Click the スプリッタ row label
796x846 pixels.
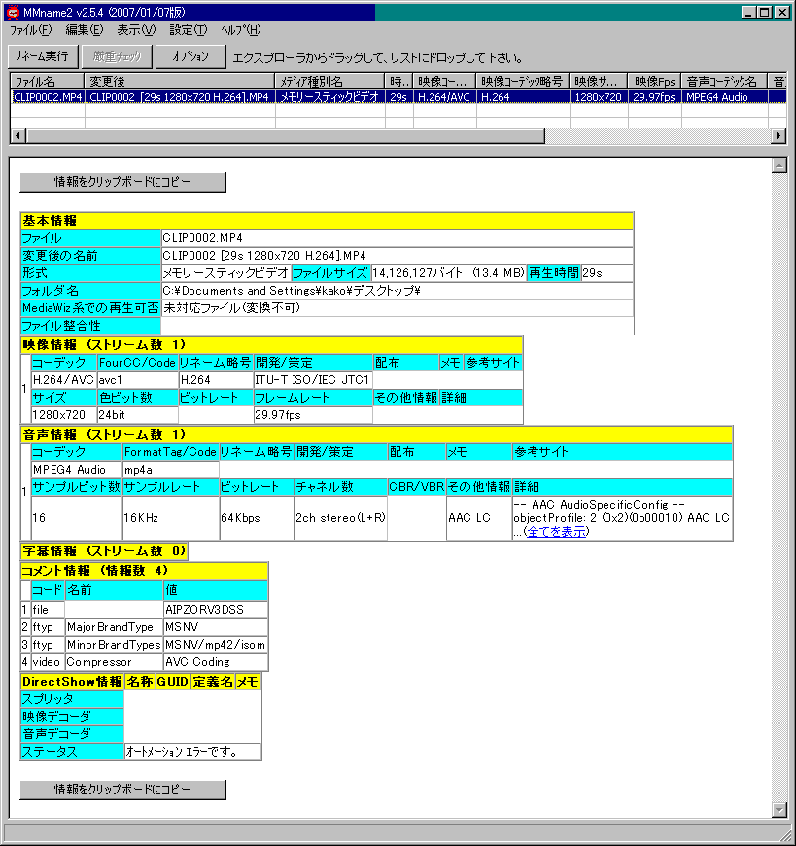[x=72, y=699]
